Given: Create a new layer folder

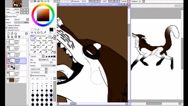Looking at the screenshot, I should 16,33.
